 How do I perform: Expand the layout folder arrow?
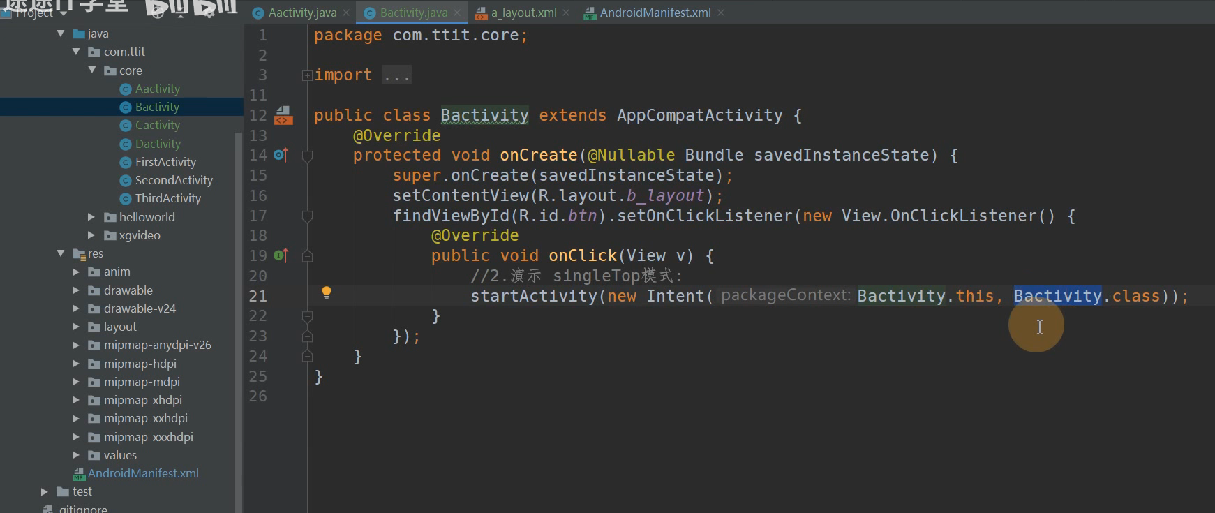tap(76, 327)
